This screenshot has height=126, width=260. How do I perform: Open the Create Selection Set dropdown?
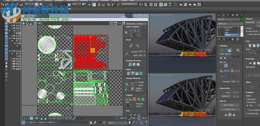tap(129, 4)
